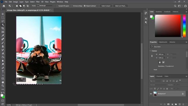This screenshot has height=106, width=188.
Task: Select the Frame tool
Action: pyautogui.click(x=3, y=32)
